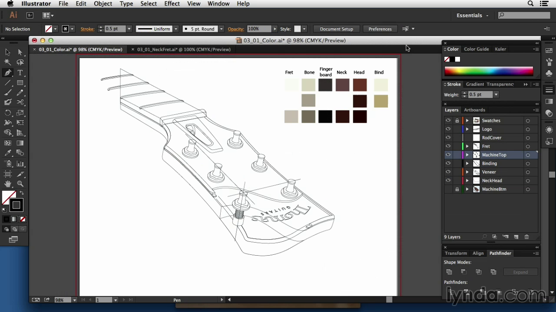Select the Artboard tool
Viewport: 556px width, 312px height.
tap(8, 174)
